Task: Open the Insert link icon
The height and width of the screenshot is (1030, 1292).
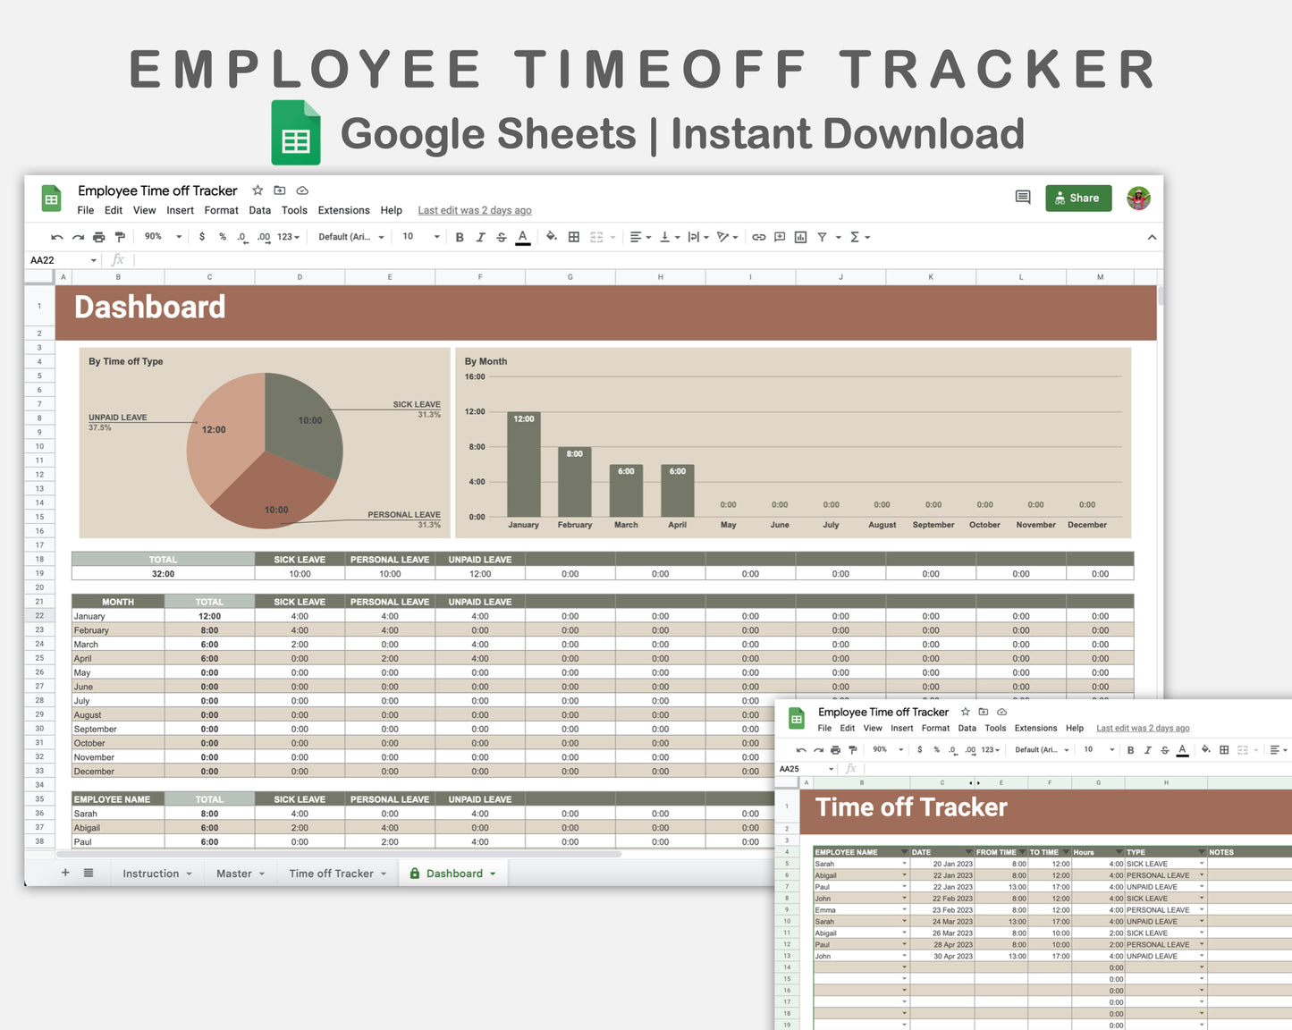Action: (x=759, y=236)
